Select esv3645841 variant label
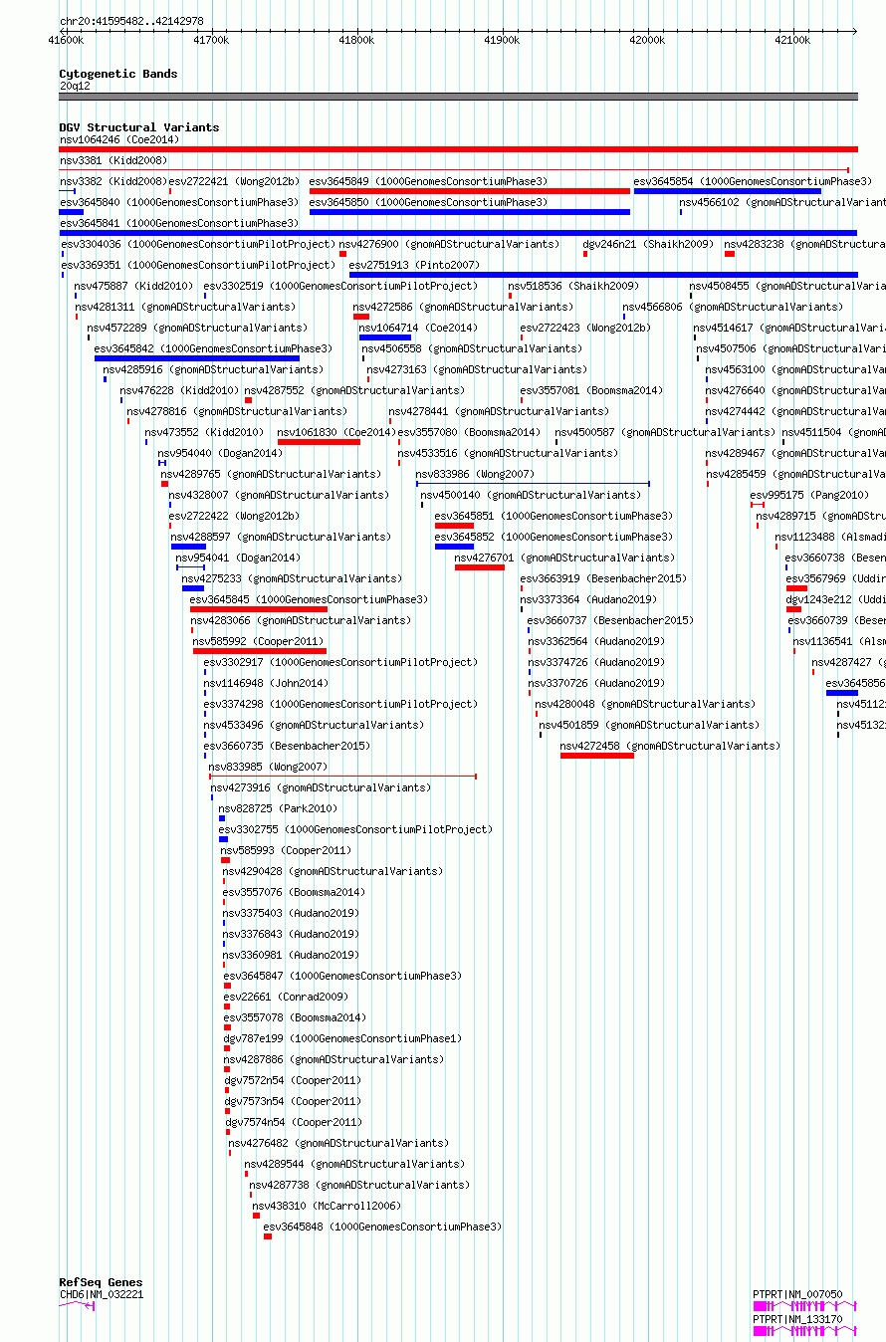 click(x=179, y=223)
